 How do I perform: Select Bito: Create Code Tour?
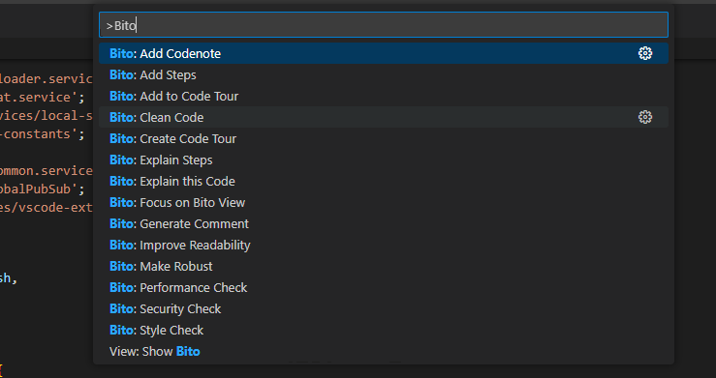[384, 138]
